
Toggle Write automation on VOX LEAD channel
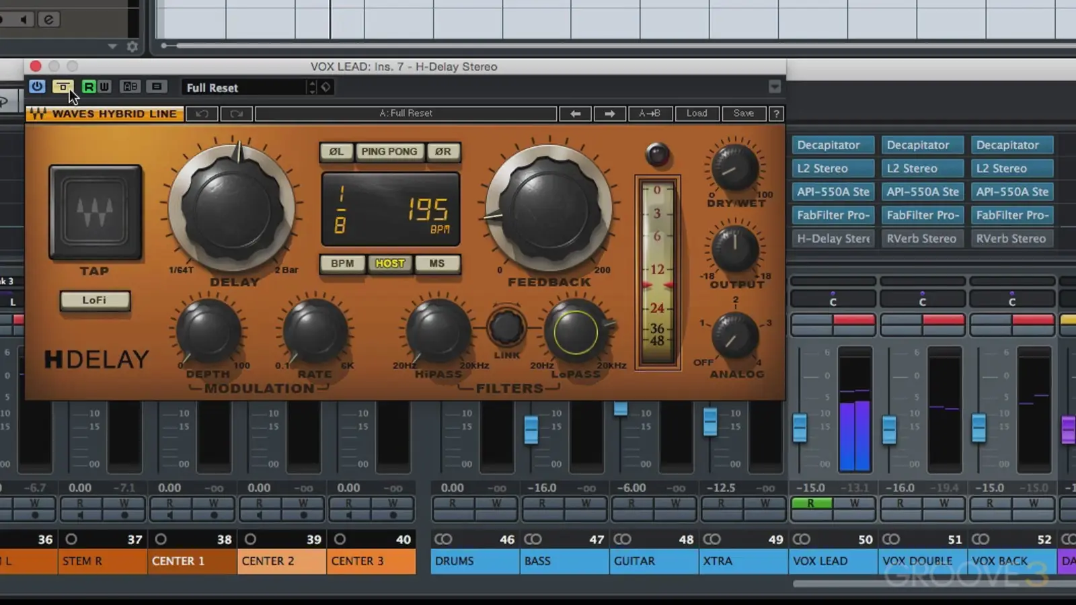tap(855, 503)
